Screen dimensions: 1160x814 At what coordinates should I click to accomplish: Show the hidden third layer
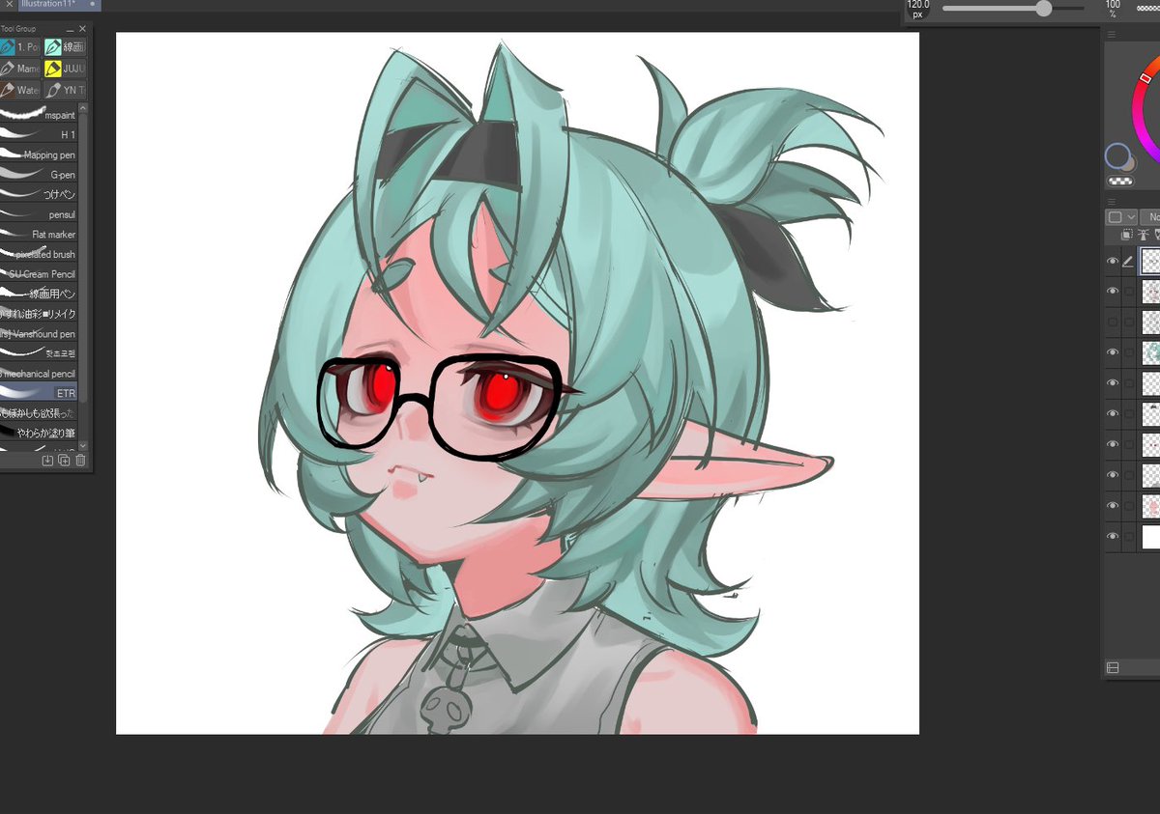pyautogui.click(x=1113, y=322)
